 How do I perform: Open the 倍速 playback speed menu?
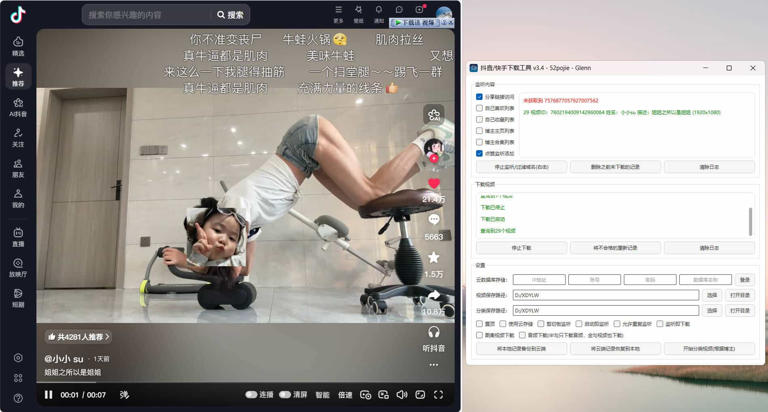(x=345, y=395)
